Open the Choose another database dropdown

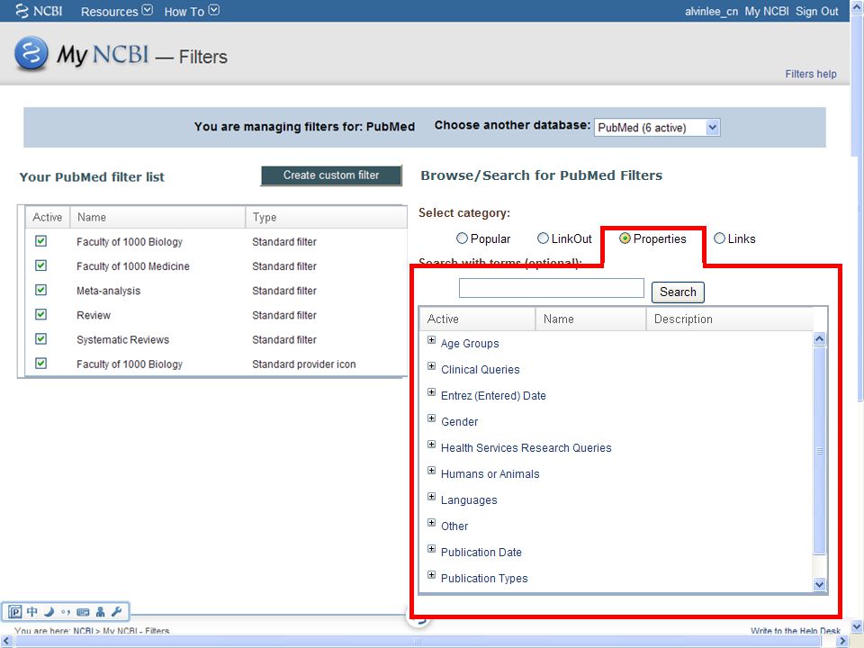[657, 127]
